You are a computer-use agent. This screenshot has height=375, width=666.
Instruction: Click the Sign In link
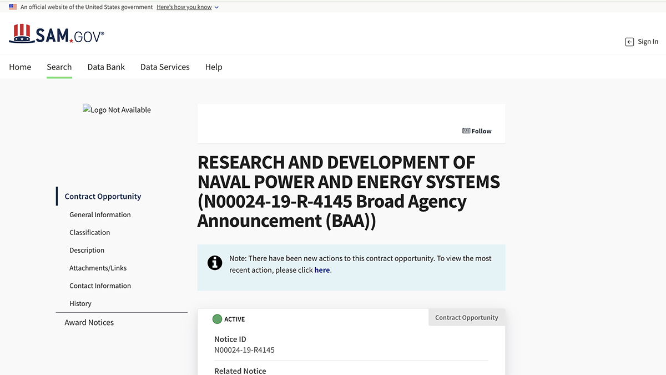[x=648, y=42]
